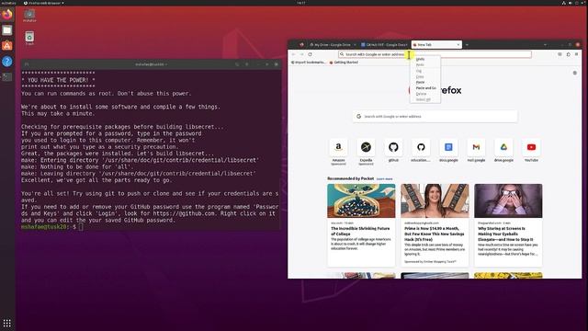Expand the list all tabs dropdown
This screenshot has width=588, height=331.
point(545,45)
